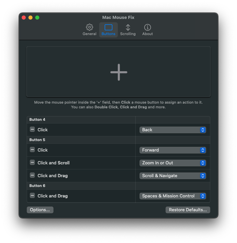Select the Button 5 Click row label
The width and height of the screenshot is (237, 243).
point(43,150)
